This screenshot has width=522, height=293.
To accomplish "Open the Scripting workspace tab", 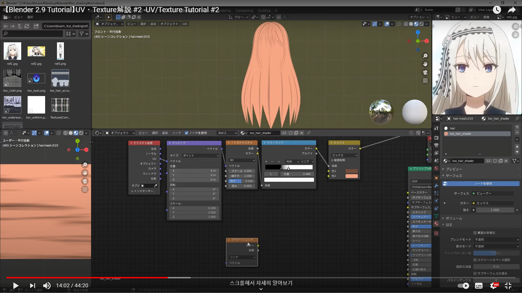I will click(264, 11).
